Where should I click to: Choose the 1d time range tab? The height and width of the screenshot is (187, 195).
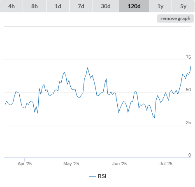(58, 6)
